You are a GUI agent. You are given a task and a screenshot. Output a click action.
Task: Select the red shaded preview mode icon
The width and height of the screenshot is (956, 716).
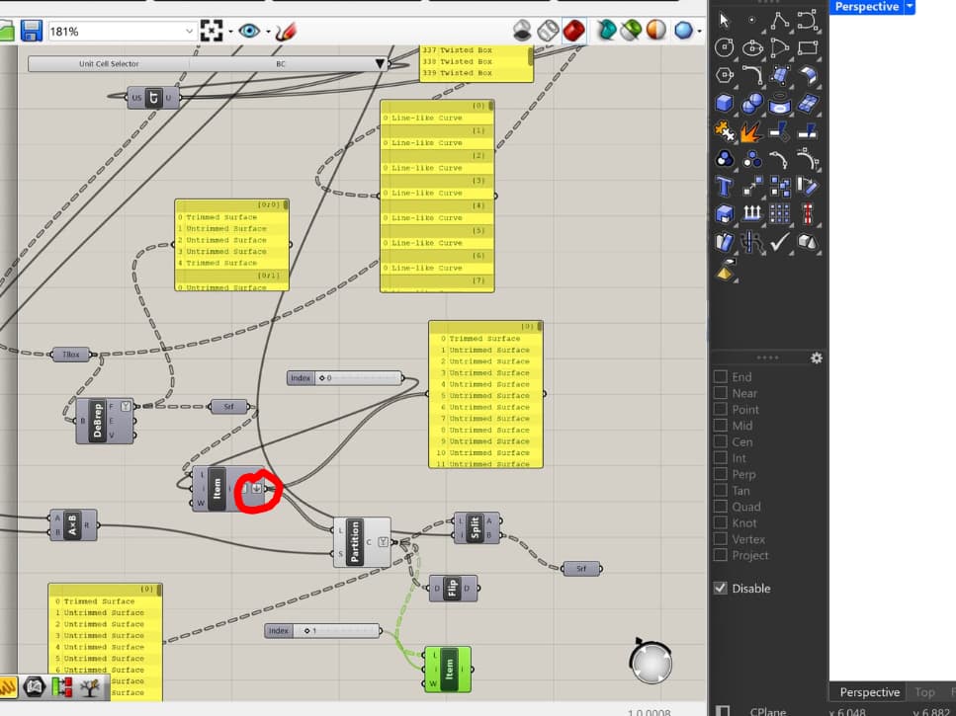573,31
